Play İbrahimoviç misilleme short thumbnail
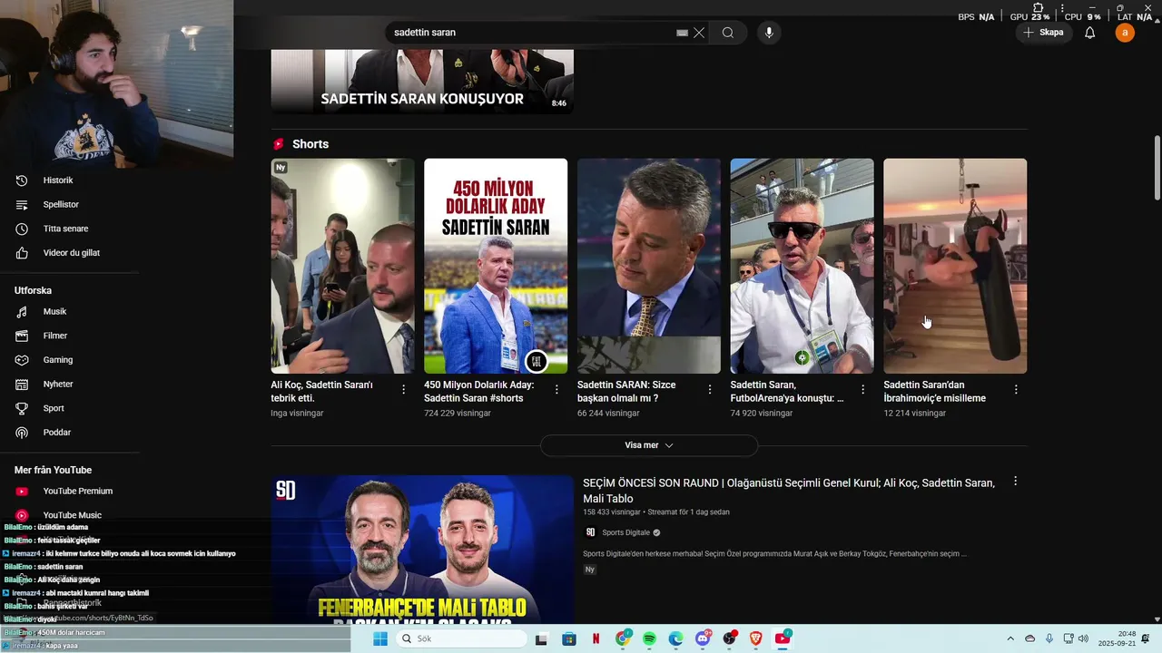 pyautogui.click(x=955, y=266)
